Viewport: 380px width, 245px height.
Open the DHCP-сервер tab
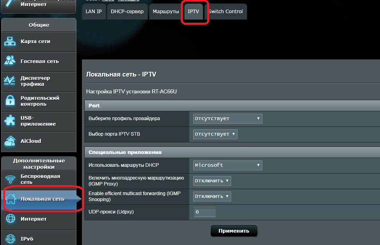coord(127,11)
